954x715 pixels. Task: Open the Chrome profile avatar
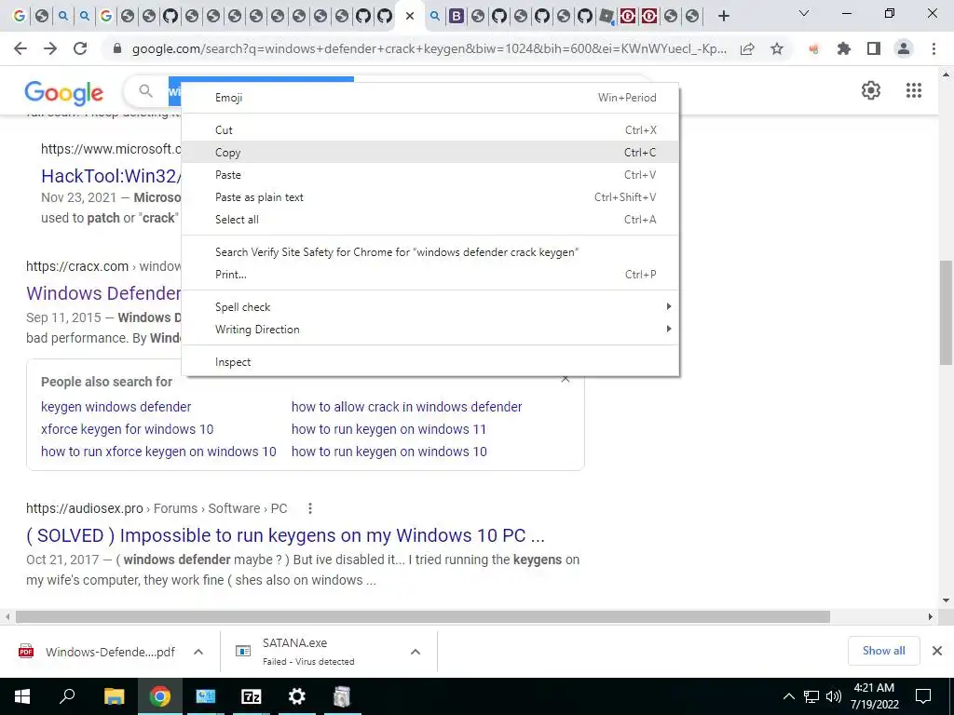coord(904,48)
